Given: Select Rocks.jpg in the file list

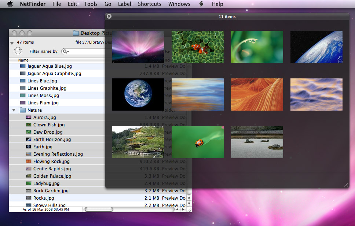Looking at the screenshot, I should pyautogui.click(x=43, y=198).
